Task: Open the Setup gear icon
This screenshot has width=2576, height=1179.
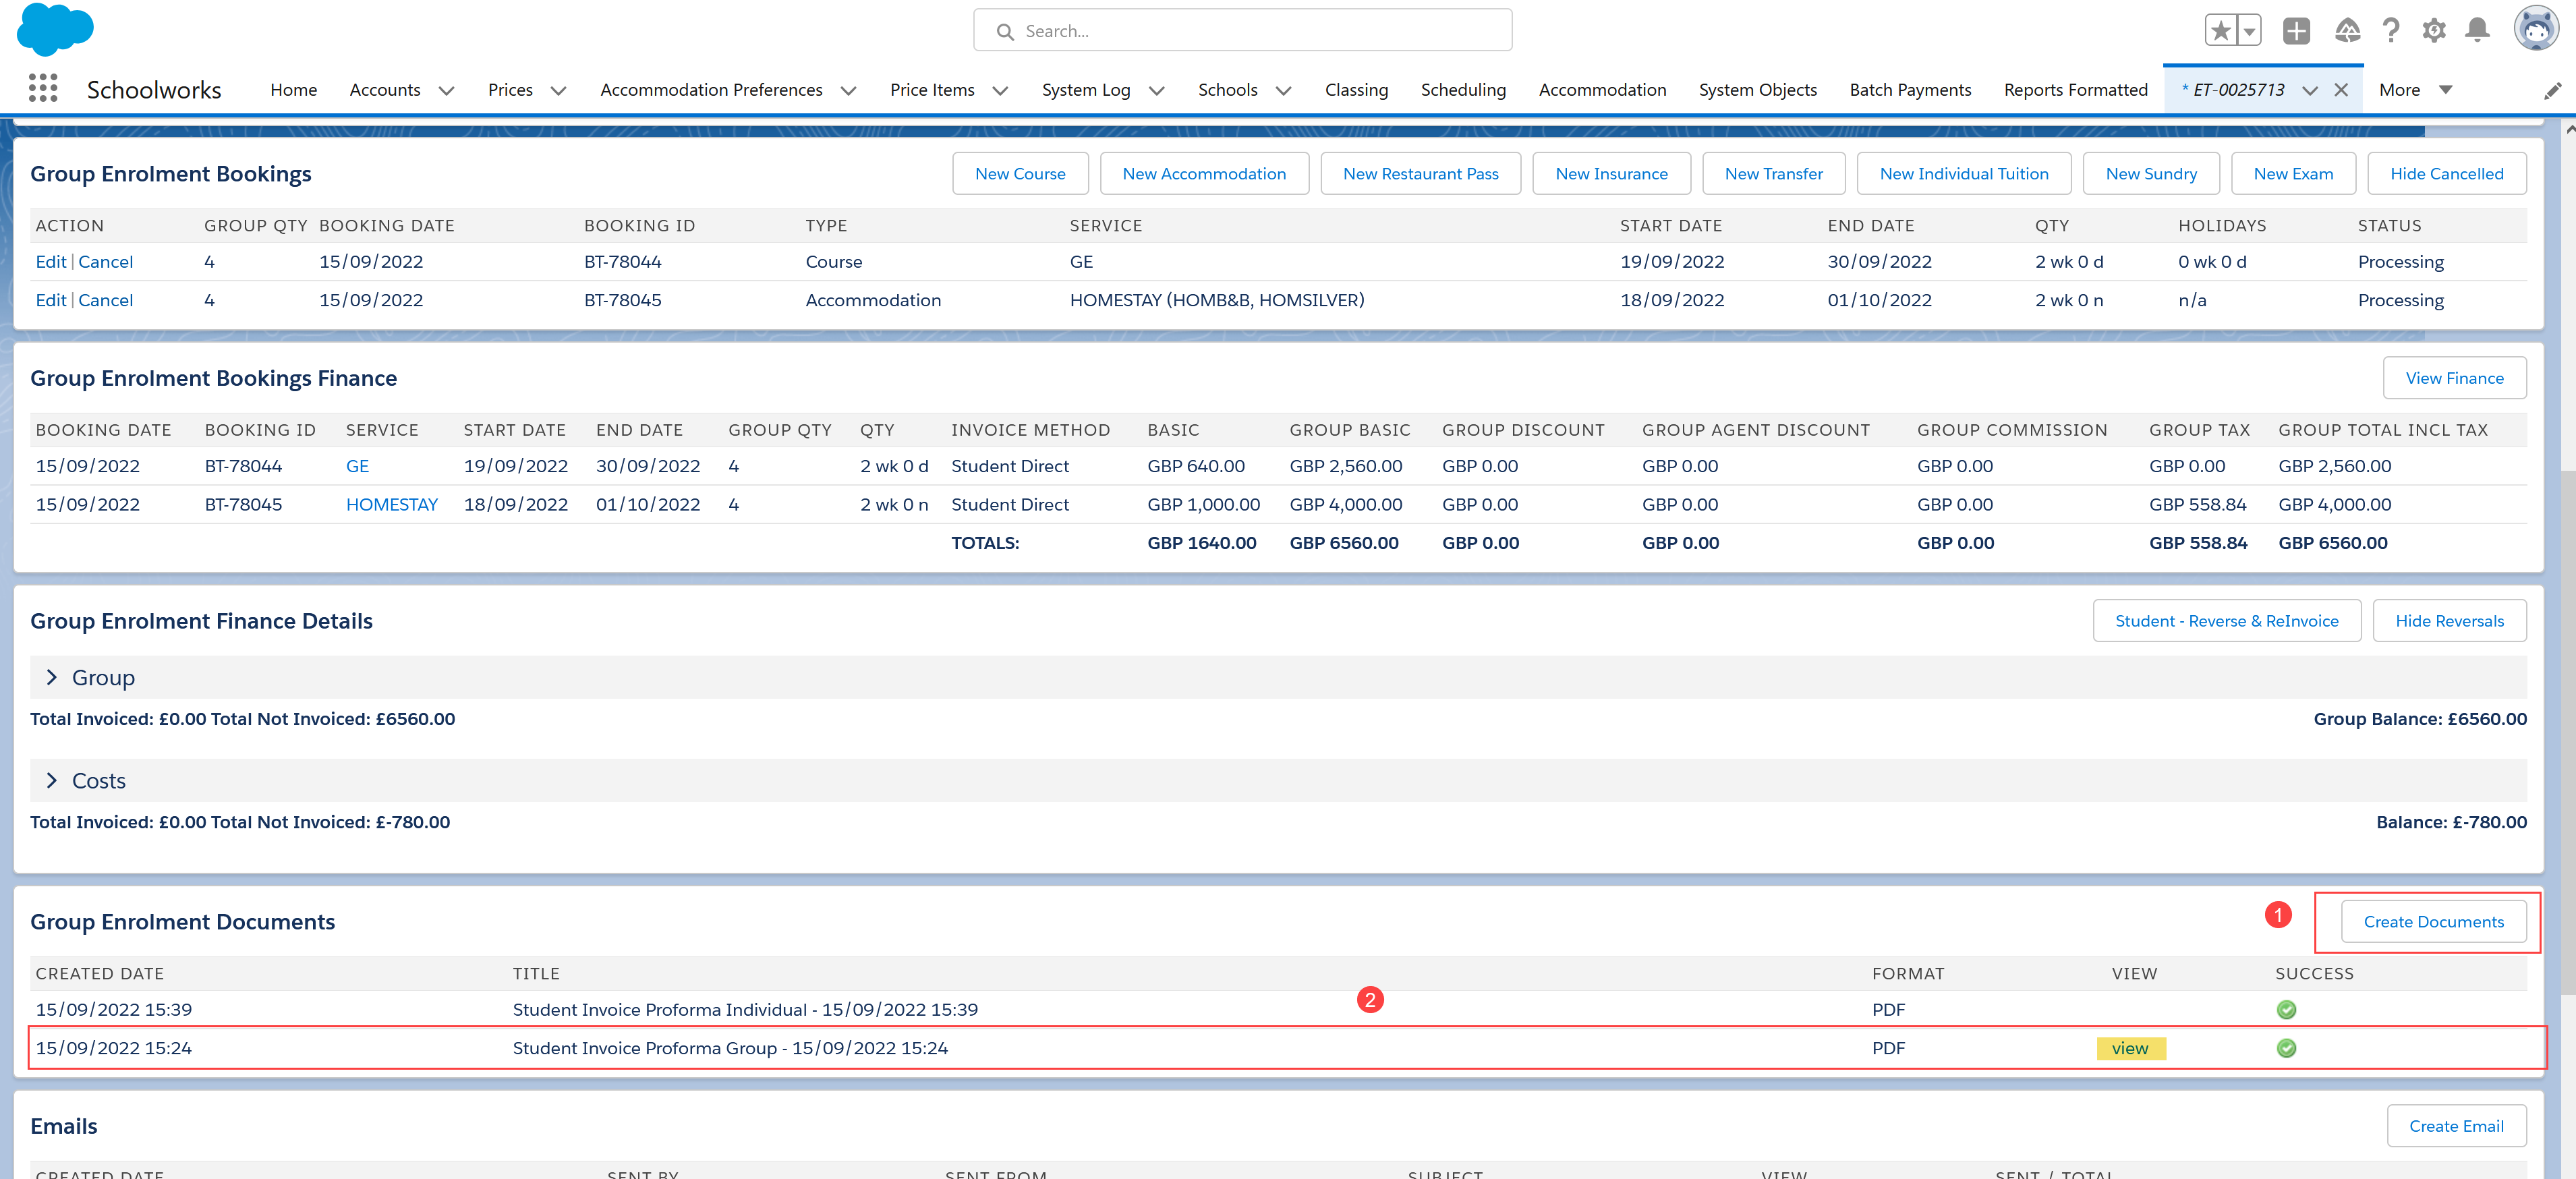Action: click(x=2434, y=31)
